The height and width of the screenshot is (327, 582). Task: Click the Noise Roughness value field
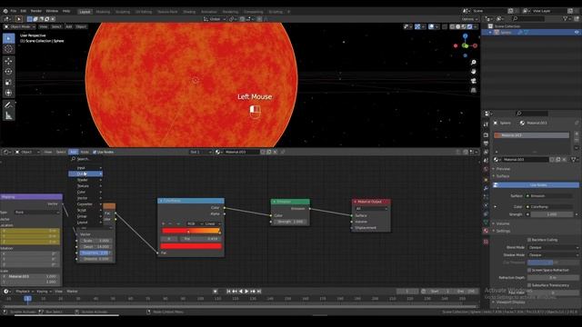pyautogui.click(x=95, y=253)
